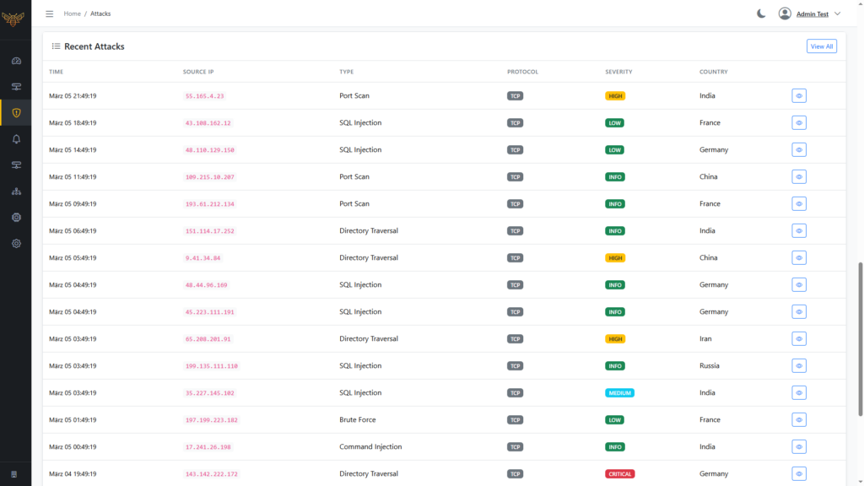View details of attack from 55.165.4.23
This screenshot has height=486, width=864.
(798, 96)
